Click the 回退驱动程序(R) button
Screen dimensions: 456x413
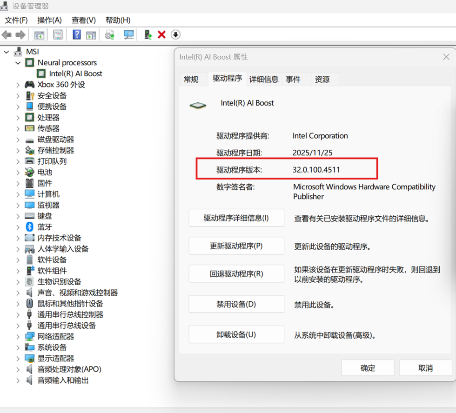(x=236, y=274)
